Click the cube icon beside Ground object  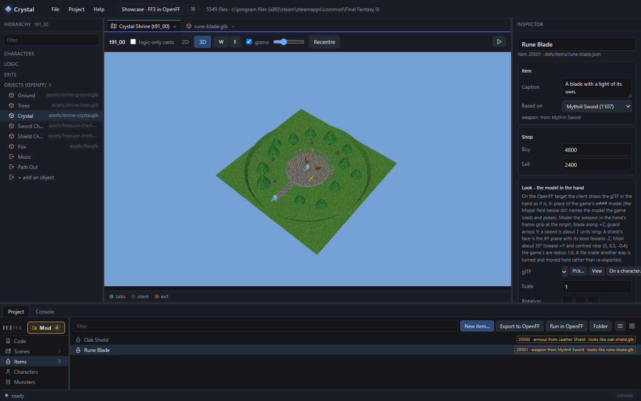12,96
